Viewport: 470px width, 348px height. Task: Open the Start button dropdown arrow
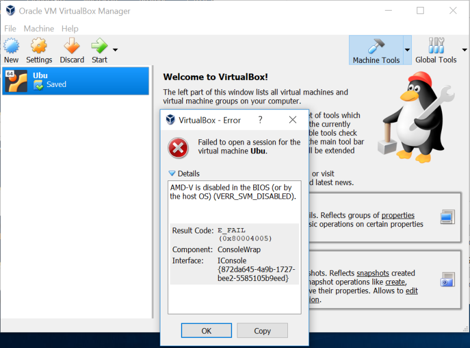(115, 50)
